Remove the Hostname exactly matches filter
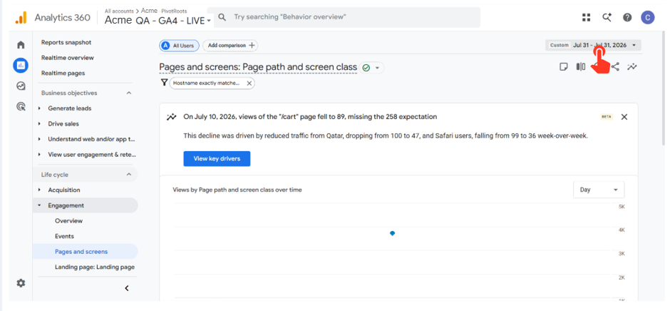This screenshot has height=311, width=670. [x=249, y=83]
